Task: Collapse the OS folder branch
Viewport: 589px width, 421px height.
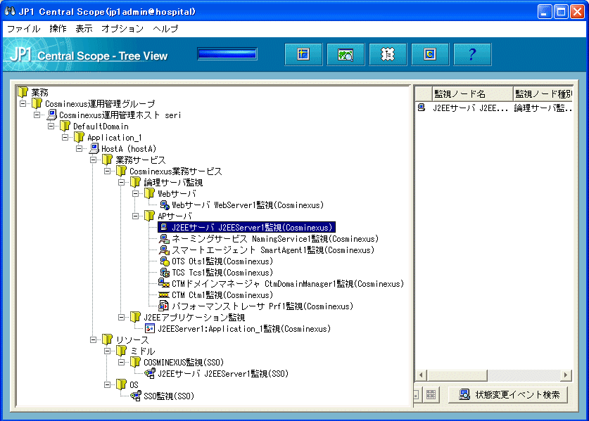Action: click(108, 385)
